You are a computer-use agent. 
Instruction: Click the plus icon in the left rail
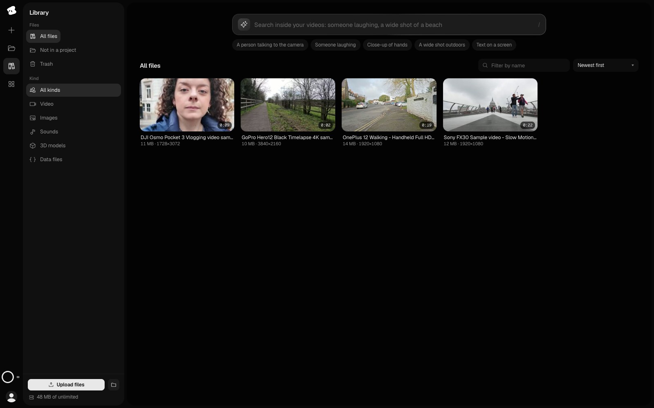tap(11, 30)
